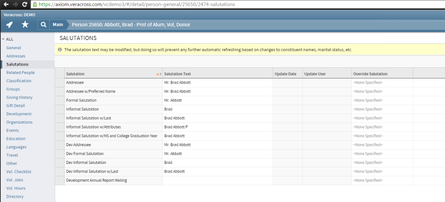Open Override Salutation for Formal Salutation row
Screen dimensions: 445x202
(x=382, y=100)
